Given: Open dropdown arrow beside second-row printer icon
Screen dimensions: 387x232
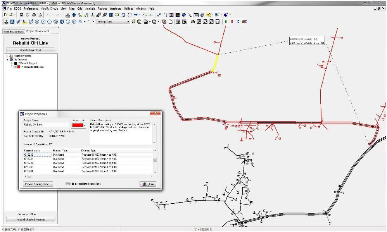Looking at the screenshot, I should [150, 22].
